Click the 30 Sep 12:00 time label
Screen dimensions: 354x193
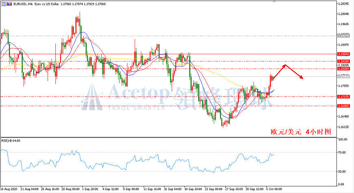pos(254,189)
